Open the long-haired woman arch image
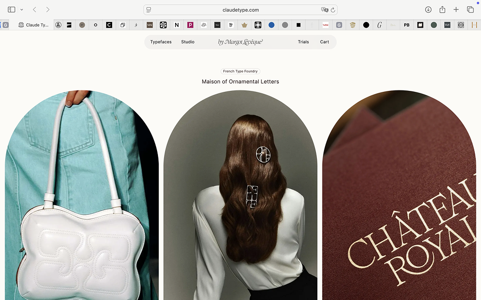 point(240,195)
